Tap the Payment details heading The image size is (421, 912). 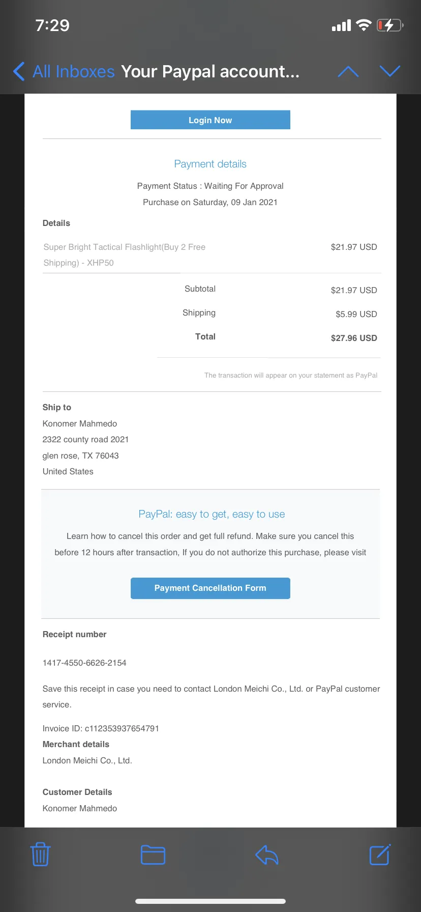tap(211, 164)
